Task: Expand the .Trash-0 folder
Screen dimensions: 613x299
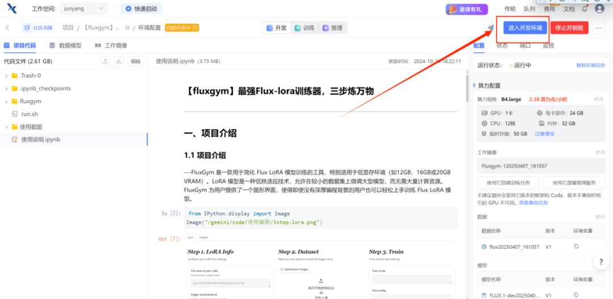Action: click(x=6, y=76)
